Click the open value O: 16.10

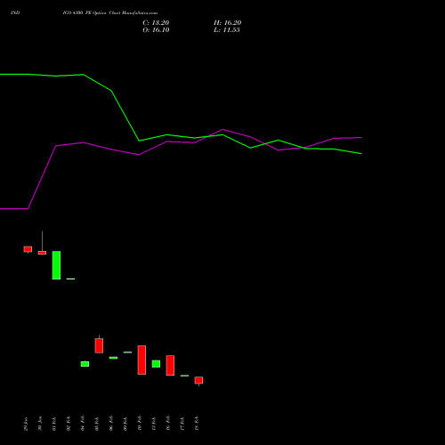click(156, 30)
